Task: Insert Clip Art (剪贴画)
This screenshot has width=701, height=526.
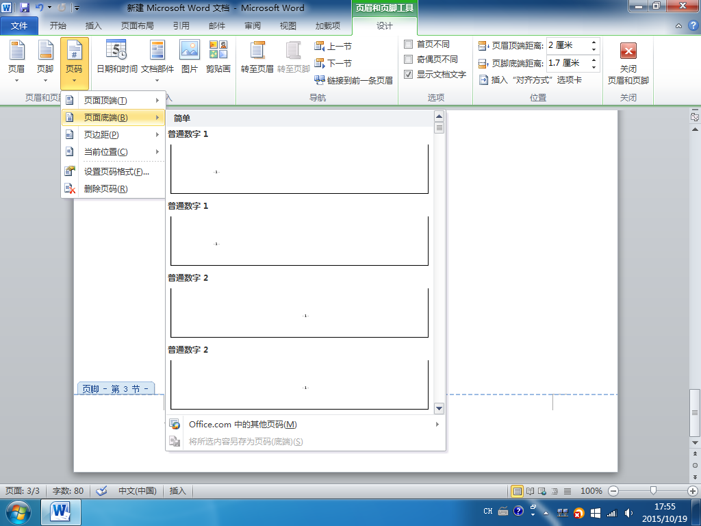Action: click(218, 56)
